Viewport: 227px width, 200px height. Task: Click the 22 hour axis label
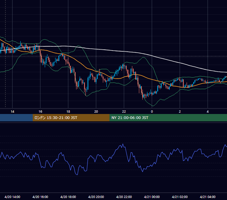124,112
